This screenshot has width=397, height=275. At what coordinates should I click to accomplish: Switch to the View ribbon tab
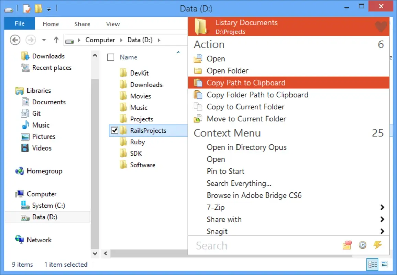pos(113,24)
